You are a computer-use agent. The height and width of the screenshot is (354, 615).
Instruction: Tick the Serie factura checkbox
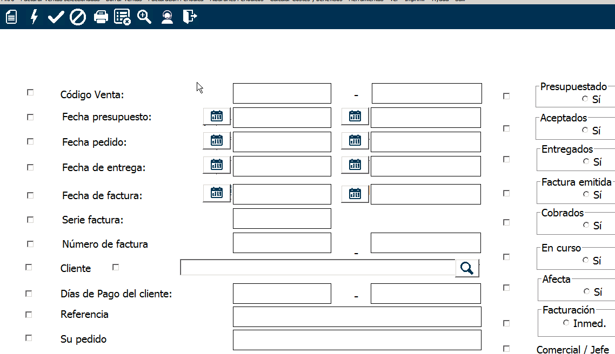30,220
